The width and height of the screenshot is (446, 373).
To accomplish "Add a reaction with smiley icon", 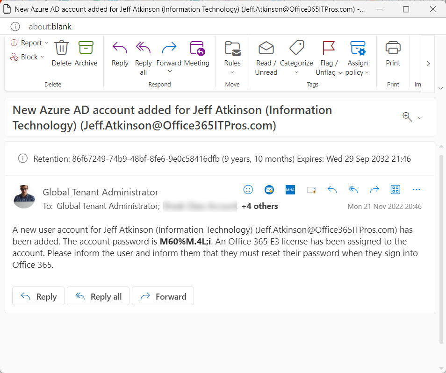I will (248, 190).
